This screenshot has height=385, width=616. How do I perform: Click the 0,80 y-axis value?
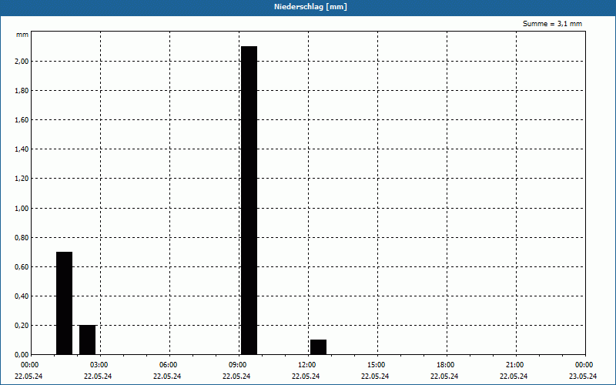(22, 238)
